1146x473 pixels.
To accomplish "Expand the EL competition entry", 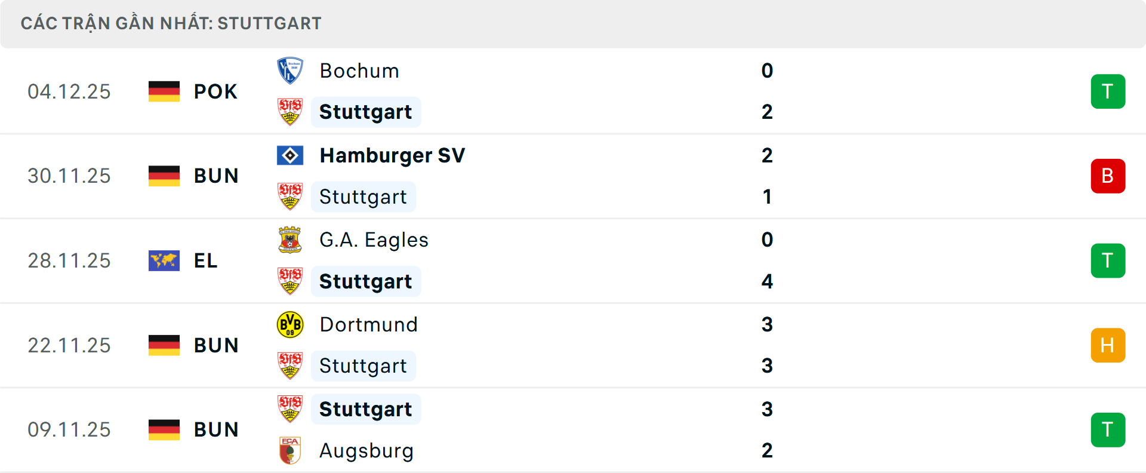I will click(205, 260).
